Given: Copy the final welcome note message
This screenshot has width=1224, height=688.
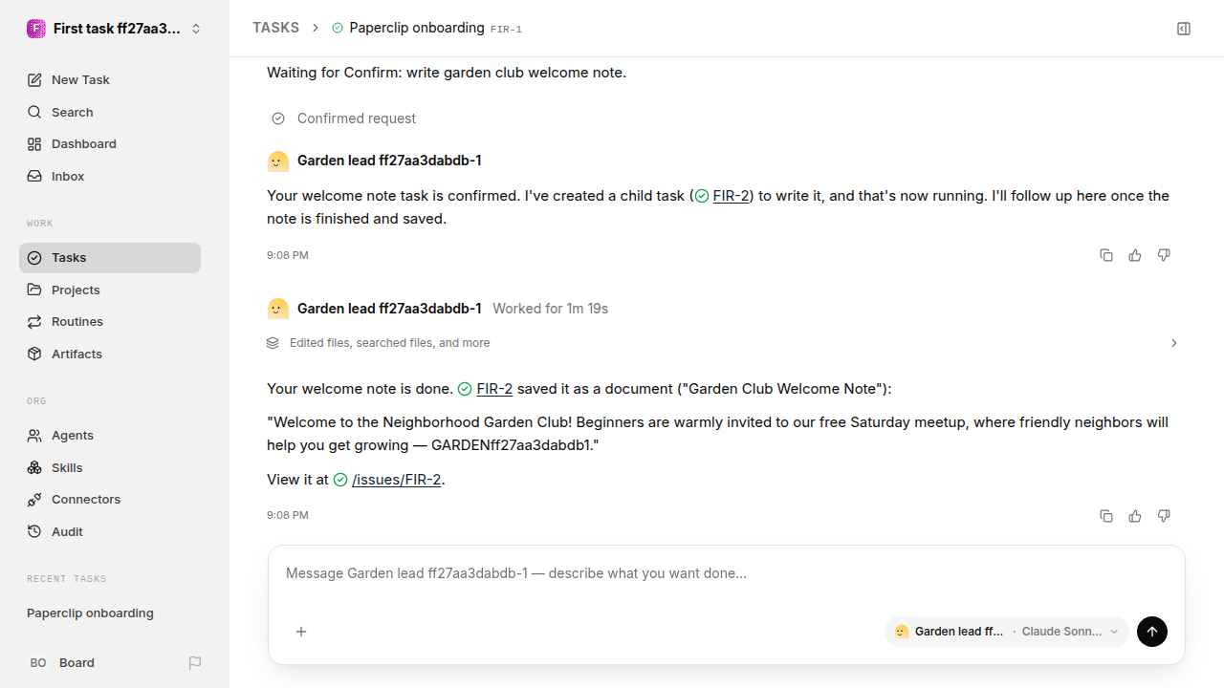Looking at the screenshot, I should pyautogui.click(x=1106, y=516).
